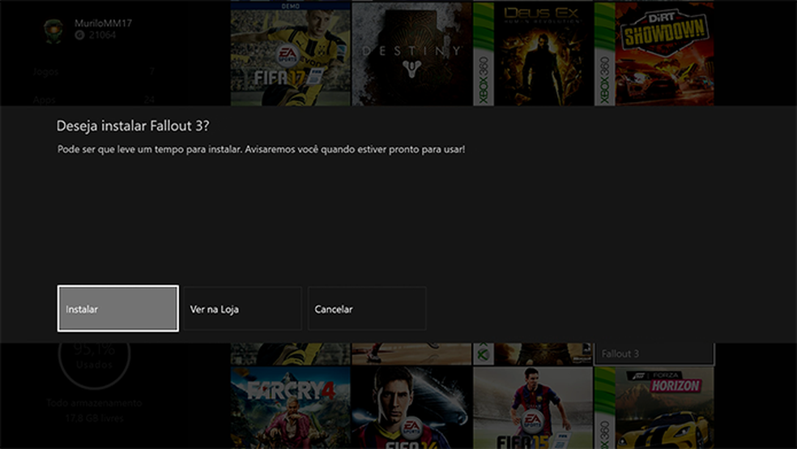Select the Fallout 3 labeled tile

click(654, 354)
